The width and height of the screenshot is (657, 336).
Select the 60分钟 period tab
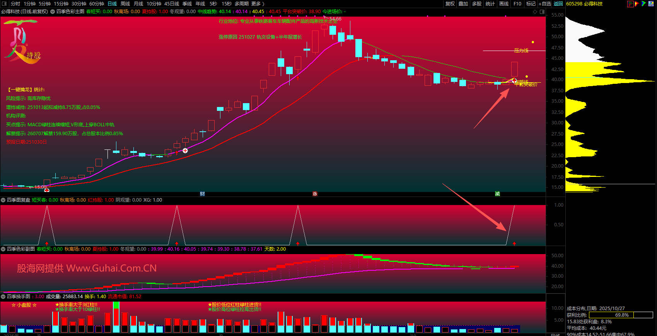[97, 4]
